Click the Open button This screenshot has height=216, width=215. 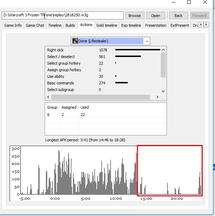click(x=156, y=16)
